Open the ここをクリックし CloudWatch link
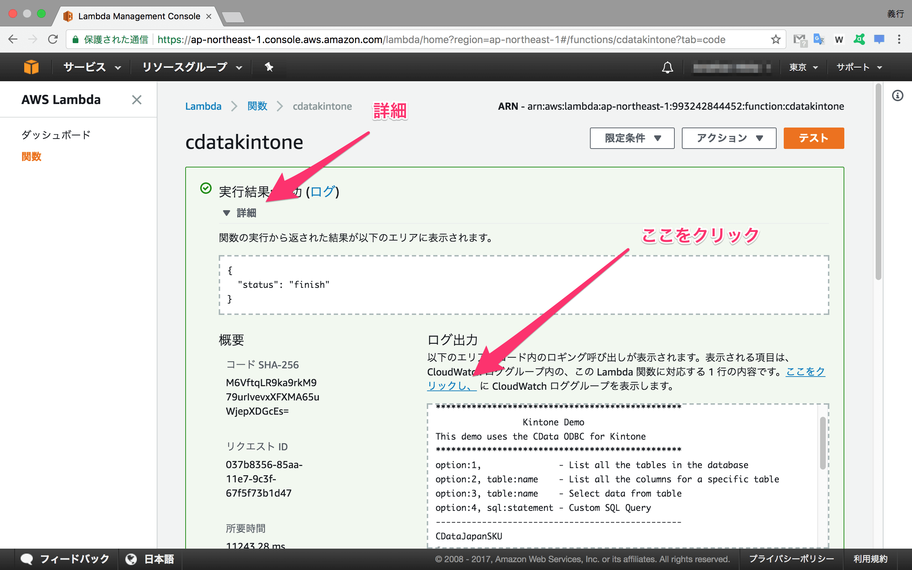The image size is (912, 570). point(451,386)
